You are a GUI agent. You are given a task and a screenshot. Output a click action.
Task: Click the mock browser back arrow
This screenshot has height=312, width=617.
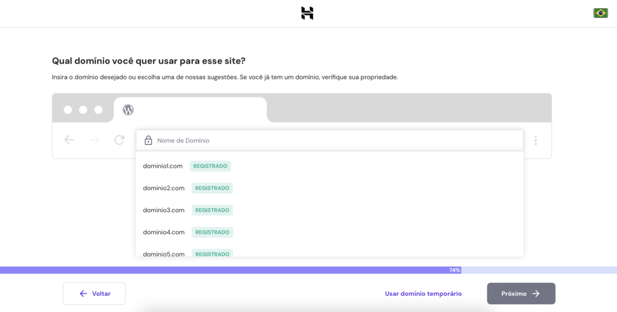(x=69, y=140)
